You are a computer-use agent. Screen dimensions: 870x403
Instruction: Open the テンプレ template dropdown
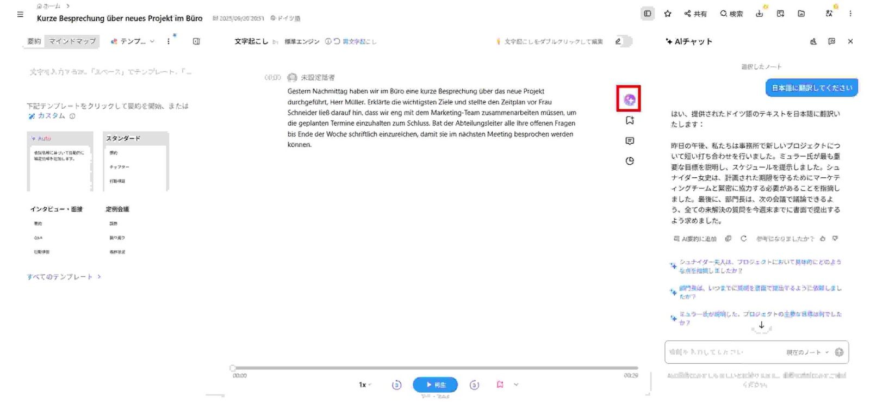tap(133, 41)
